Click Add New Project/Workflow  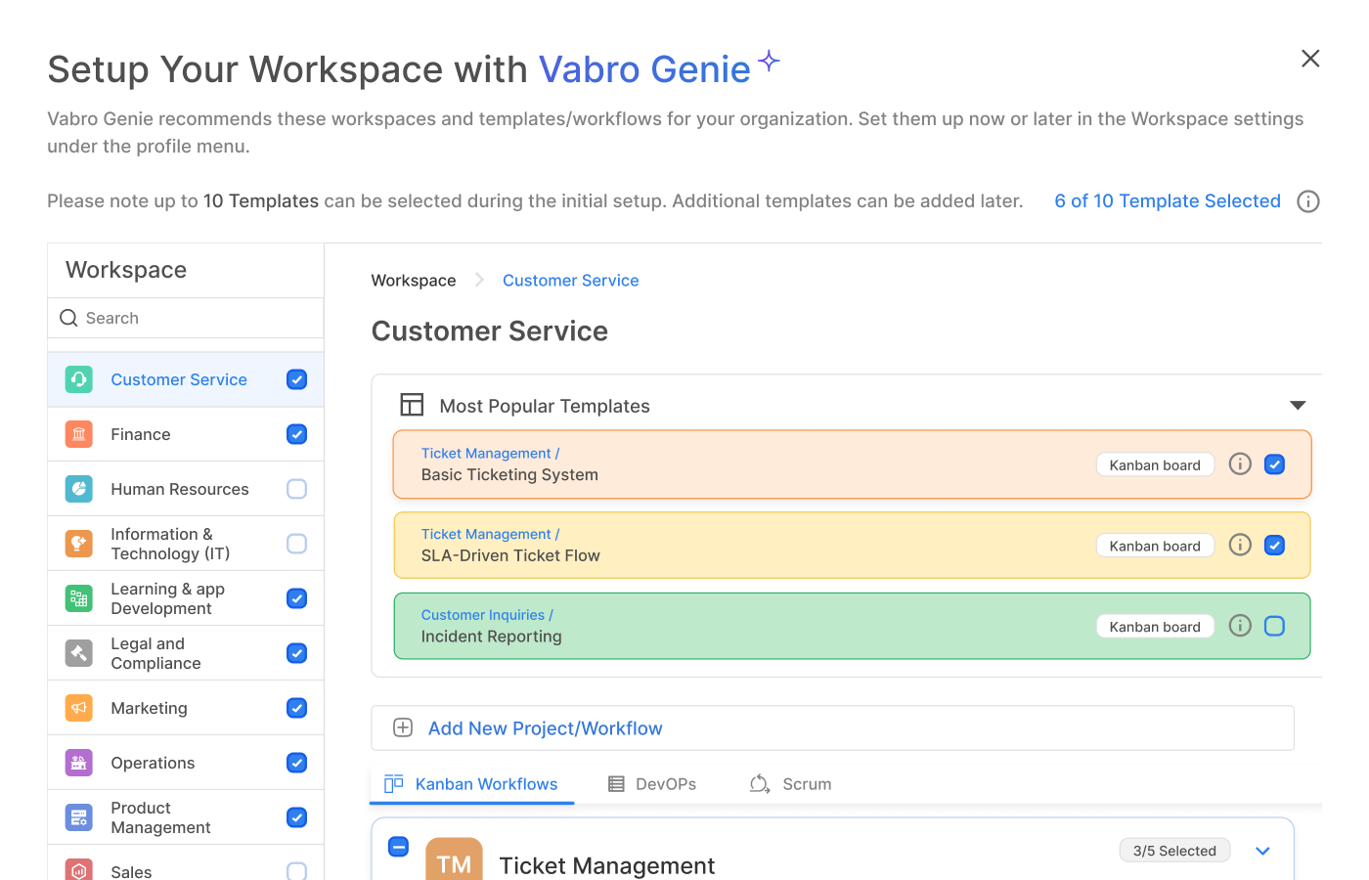[545, 728]
